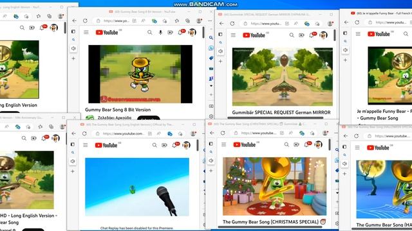Expand Edge sidebar arrow beside Christmas Special window
The height and width of the screenshot is (231, 412).
pos(337,193)
